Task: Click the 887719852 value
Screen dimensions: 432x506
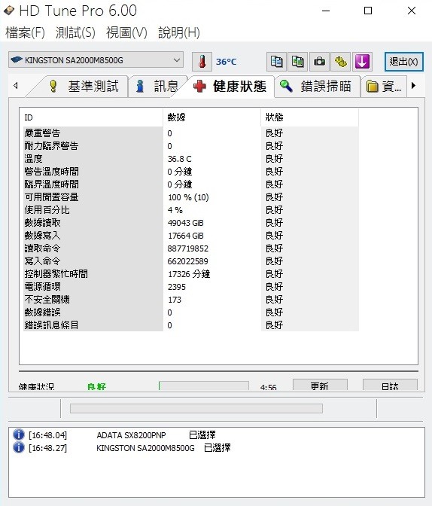Action: coord(187,248)
